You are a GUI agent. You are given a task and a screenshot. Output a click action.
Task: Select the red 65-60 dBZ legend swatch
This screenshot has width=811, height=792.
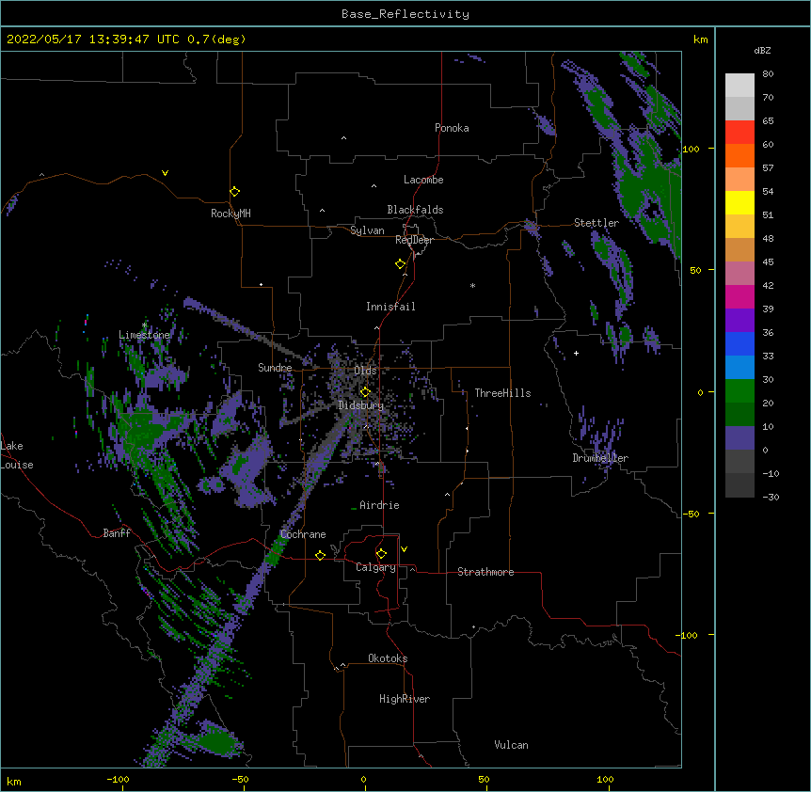[x=739, y=133]
